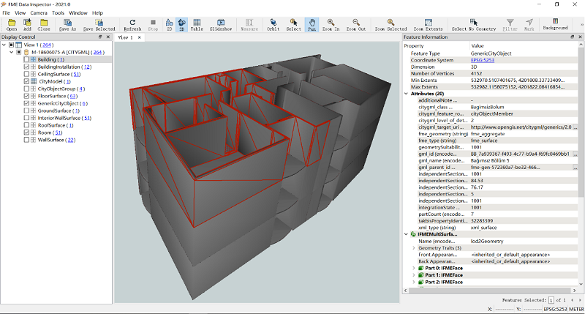Click the FloorSurface count link 63
This screenshot has height=314, width=585.
pyautogui.click(x=72, y=96)
